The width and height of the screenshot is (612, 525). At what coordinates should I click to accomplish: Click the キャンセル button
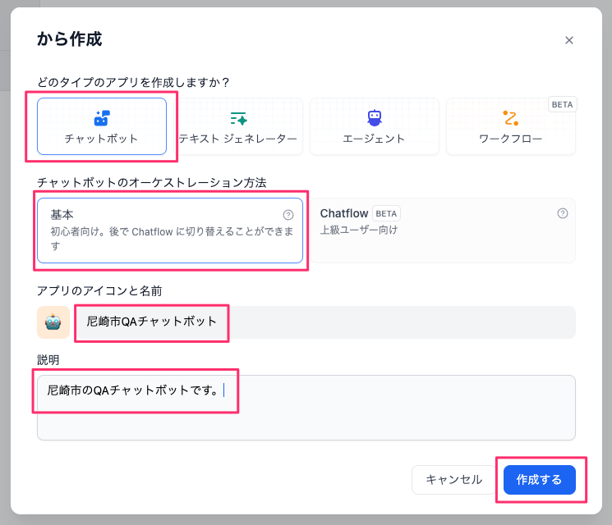click(454, 479)
